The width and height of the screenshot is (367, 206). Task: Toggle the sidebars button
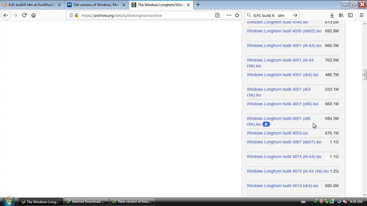(x=350, y=15)
